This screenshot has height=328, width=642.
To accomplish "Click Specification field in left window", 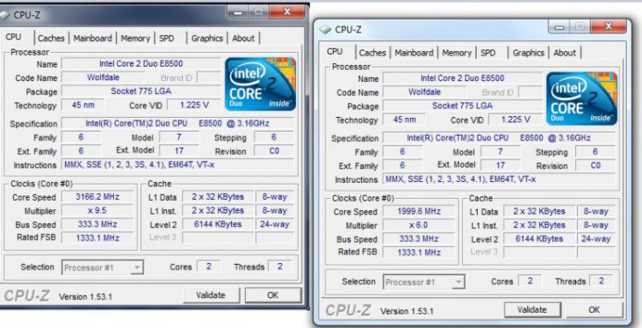I will pyautogui.click(x=177, y=123).
